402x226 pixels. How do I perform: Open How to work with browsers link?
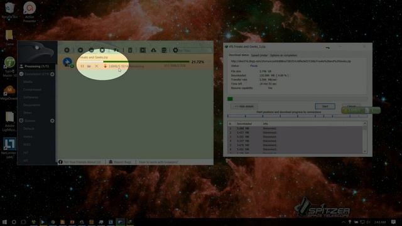pyautogui.click(x=158, y=162)
